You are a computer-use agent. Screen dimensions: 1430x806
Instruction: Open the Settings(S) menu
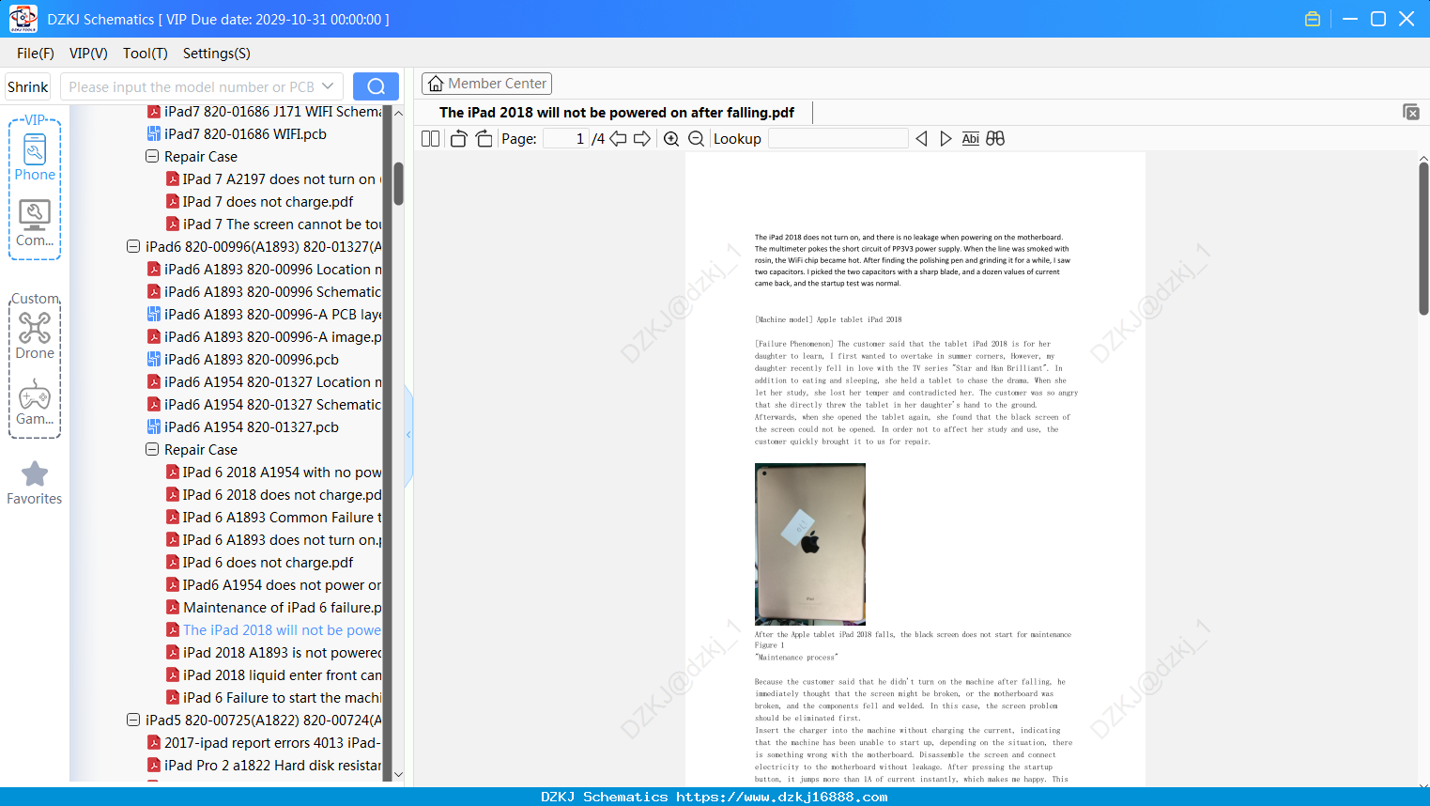[217, 54]
